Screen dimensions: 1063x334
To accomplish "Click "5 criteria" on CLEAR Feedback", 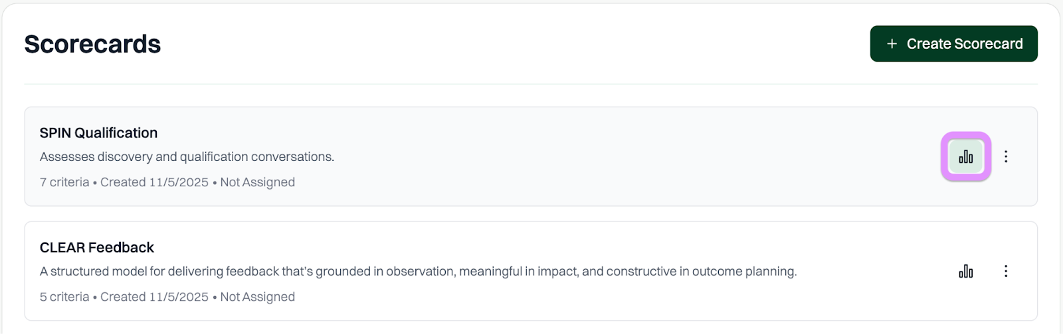I will click(x=64, y=297).
